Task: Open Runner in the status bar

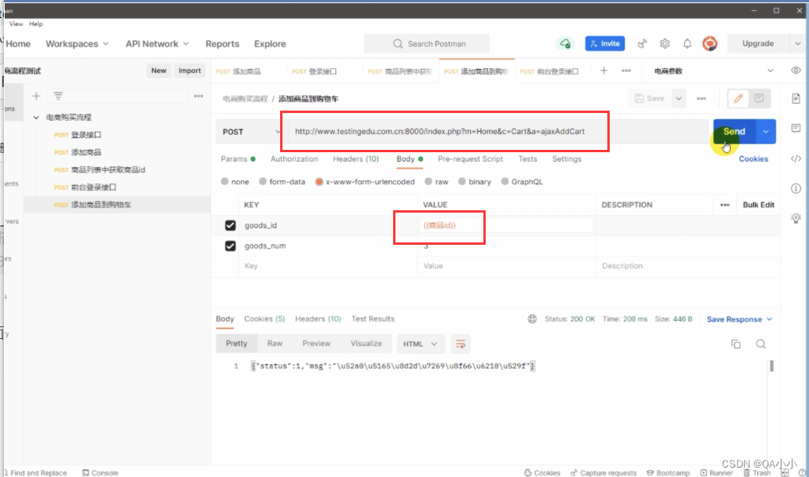Action: 716,472
